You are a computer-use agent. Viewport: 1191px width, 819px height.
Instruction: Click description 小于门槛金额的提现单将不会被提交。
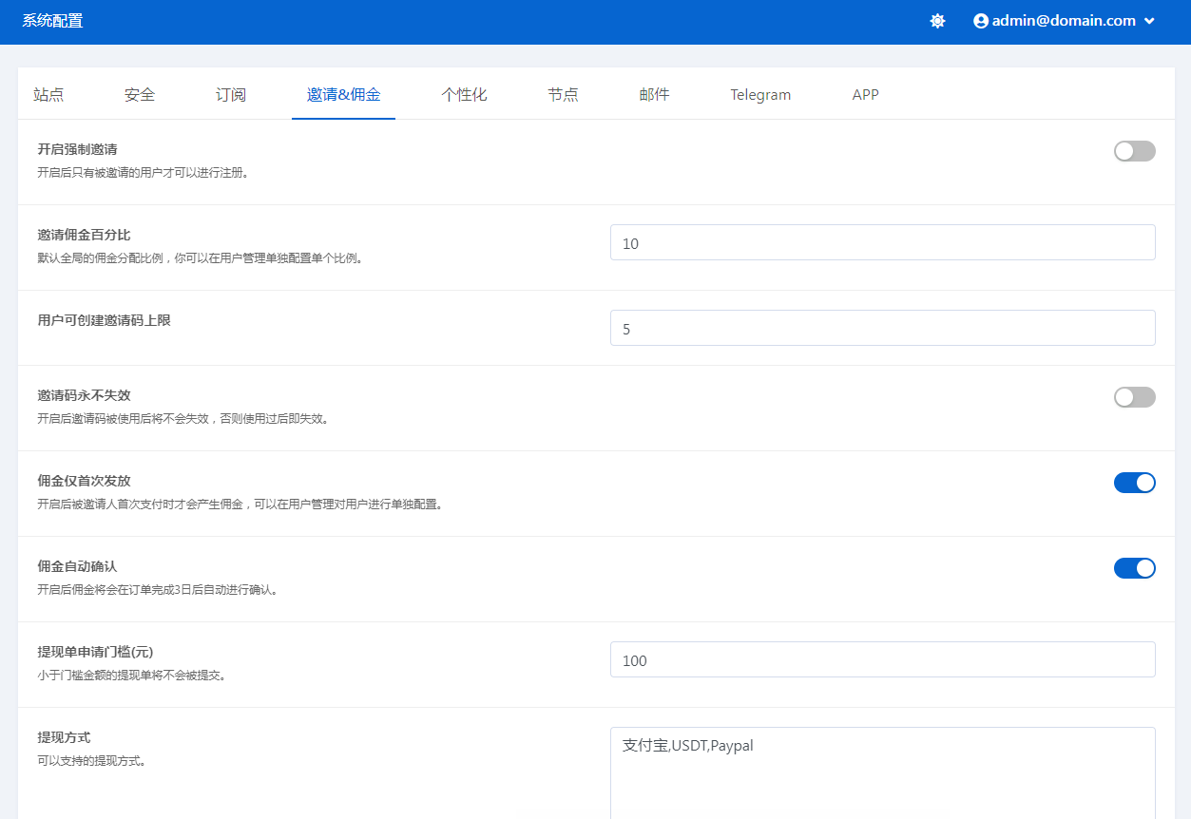131,676
